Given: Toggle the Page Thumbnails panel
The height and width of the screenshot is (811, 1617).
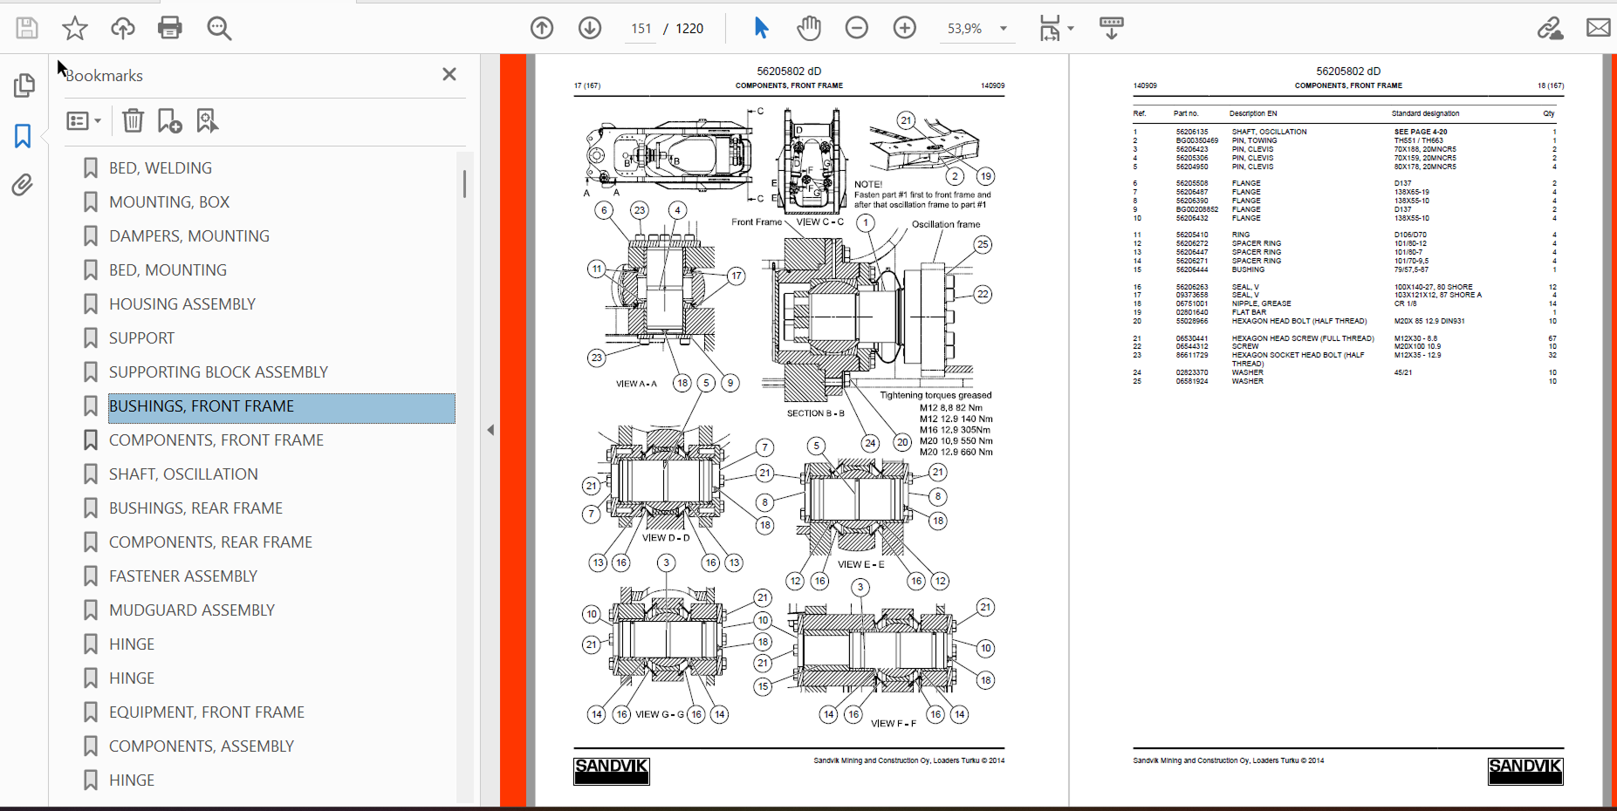Looking at the screenshot, I should click(24, 85).
